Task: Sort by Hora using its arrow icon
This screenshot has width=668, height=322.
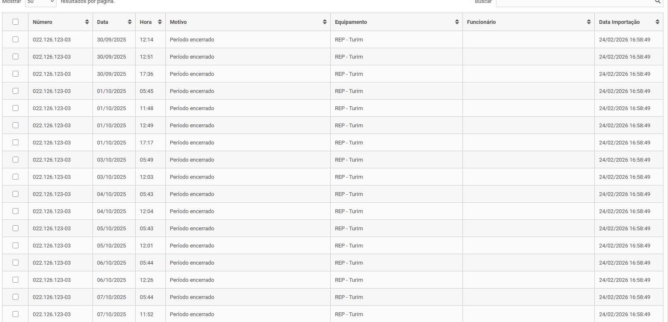Action: [x=159, y=22]
